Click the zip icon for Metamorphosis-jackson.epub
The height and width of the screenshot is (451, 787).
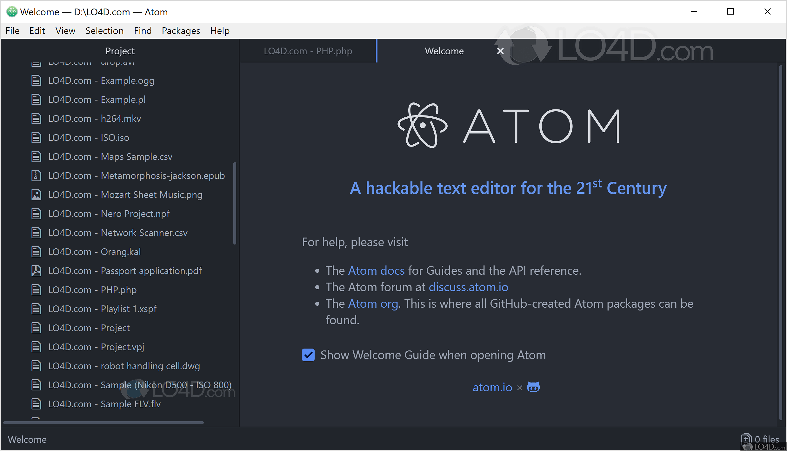[36, 176]
